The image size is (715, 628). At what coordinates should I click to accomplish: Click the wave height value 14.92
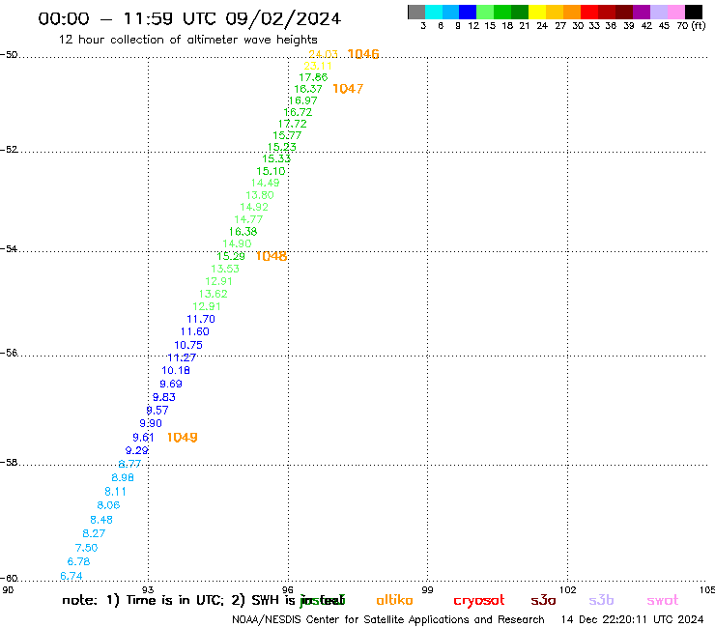point(254,207)
